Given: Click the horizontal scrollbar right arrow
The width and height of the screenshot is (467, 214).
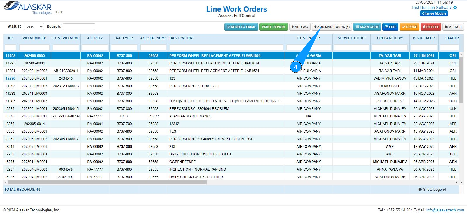Looking at the screenshot, I should (456, 183).
